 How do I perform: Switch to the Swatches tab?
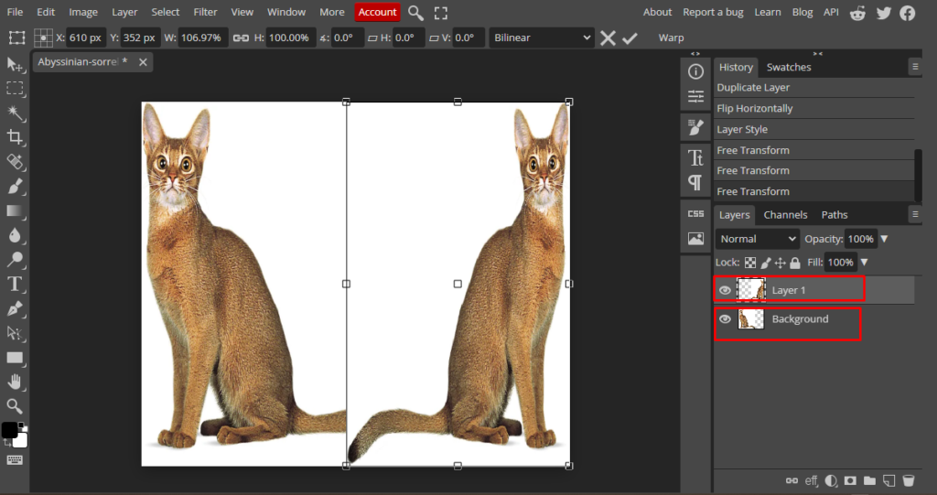(x=789, y=67)
